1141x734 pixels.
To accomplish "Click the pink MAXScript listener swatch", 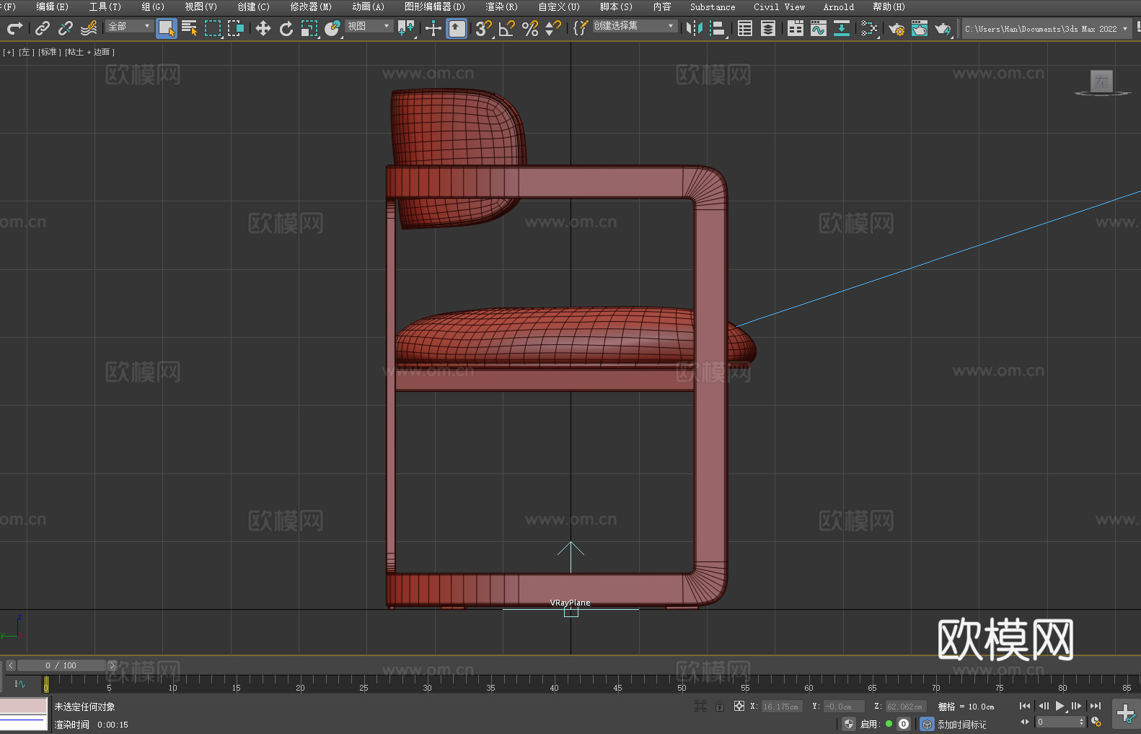I will pos(24,706).
